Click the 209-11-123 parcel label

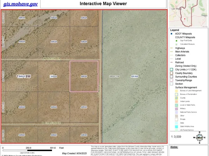tap(3, 76)
